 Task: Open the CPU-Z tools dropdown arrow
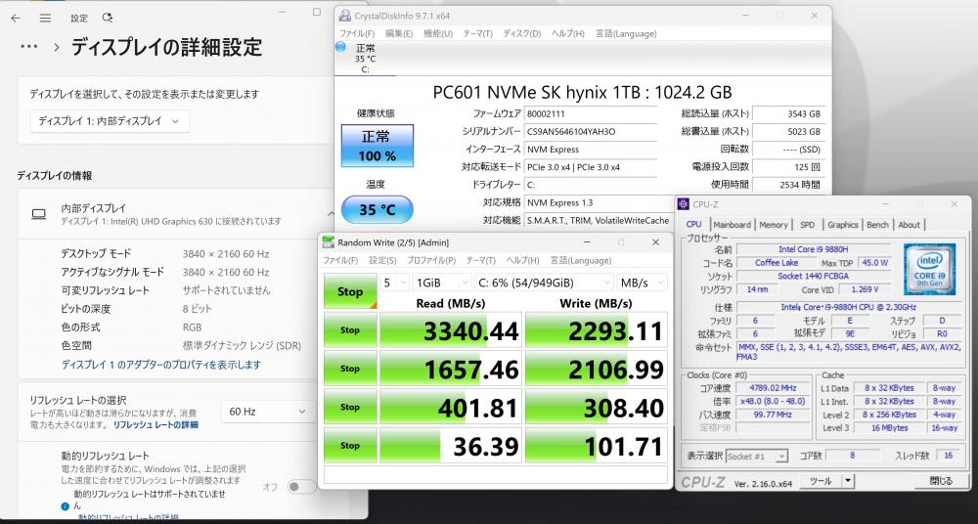click(x=847, y=480)
